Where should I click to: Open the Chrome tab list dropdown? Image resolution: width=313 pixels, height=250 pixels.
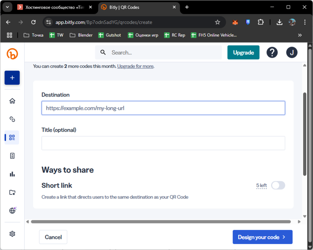tap(7, 7)
